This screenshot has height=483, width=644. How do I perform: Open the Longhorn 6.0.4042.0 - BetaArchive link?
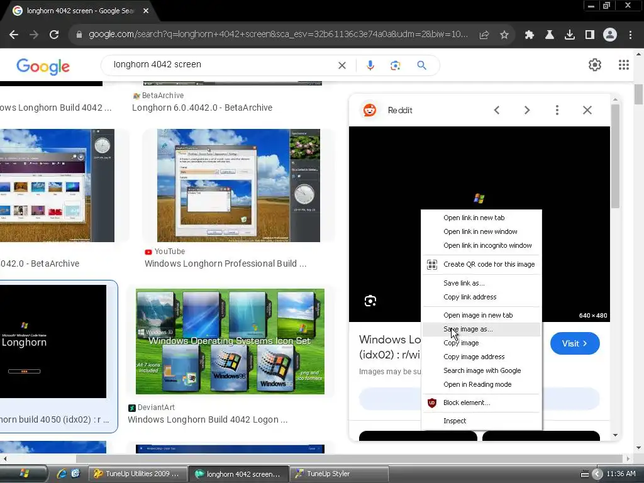point(202,108)
